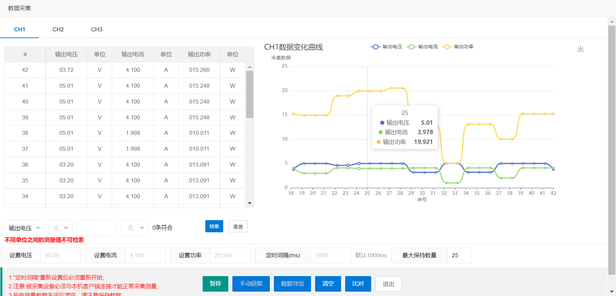Toggle the 输出功率 series in the legend
The image size is (616, 296).
click(458, 47)
